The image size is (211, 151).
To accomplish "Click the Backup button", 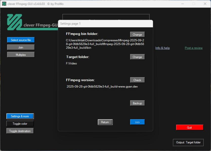I will coord(137,103).
